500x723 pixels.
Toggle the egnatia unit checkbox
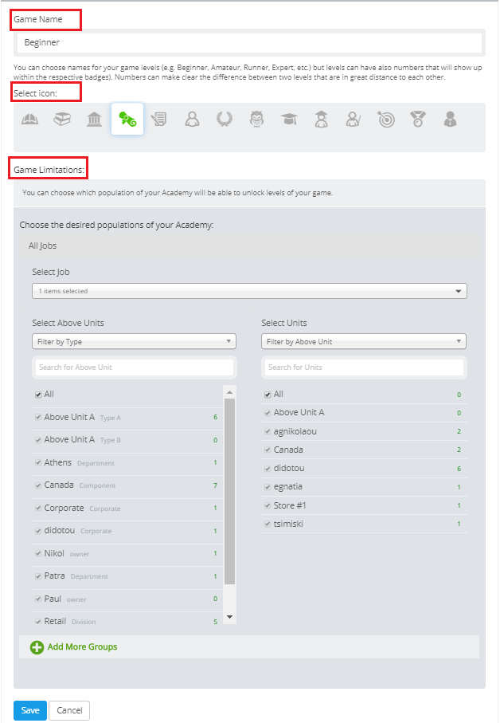(x=268, y=487)
